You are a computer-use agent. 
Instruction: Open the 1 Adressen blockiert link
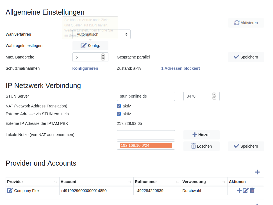(x=180, y=68)
